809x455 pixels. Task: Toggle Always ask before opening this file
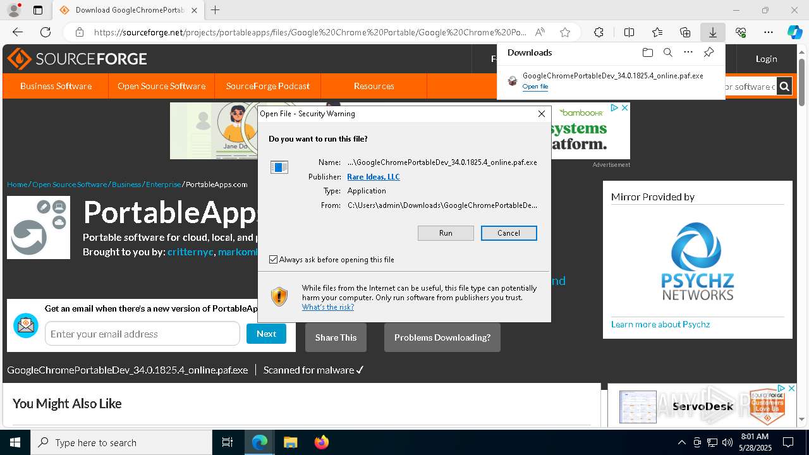click(273, 260)
